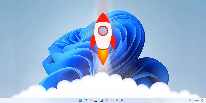This screenshot has width=206, height=103.
Task: Launch Microsoft Edge browser
Action: point(117,100)
